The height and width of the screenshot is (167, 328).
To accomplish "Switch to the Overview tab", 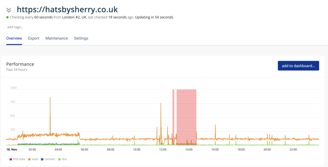I will [x=14, y=38].
